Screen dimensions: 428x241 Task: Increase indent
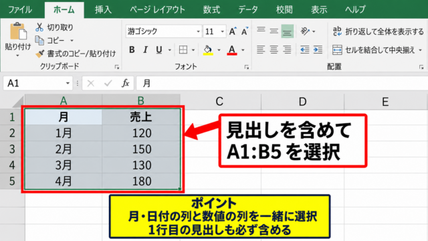coord(318,50)
